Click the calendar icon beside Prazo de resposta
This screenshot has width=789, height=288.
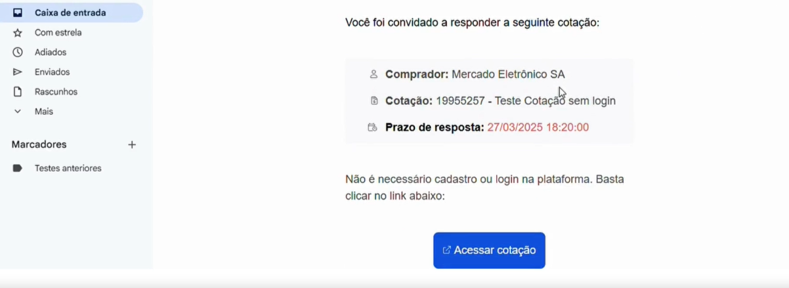[x=372, y=127]
